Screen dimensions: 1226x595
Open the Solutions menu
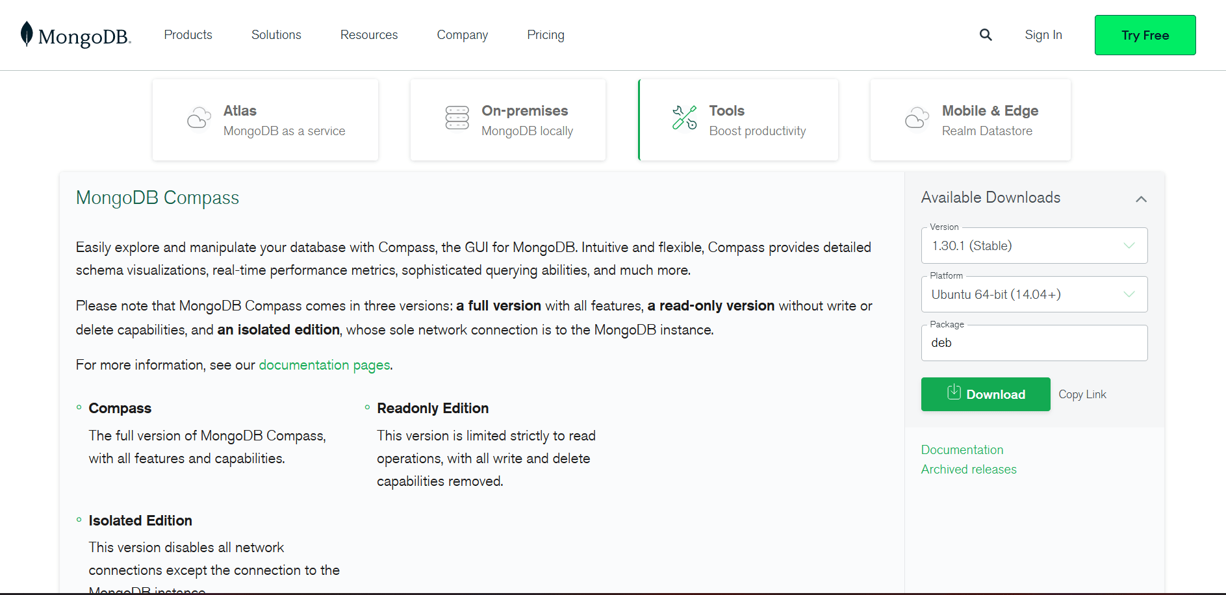pyautogui.click(x=276, y=35)
